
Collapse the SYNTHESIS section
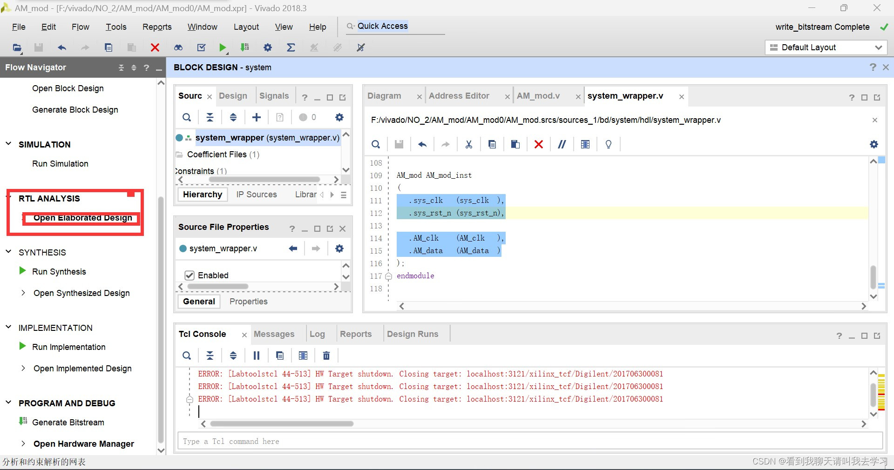[x=8, y=252]
